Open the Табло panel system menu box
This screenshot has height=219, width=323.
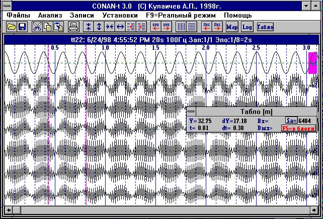192,112
